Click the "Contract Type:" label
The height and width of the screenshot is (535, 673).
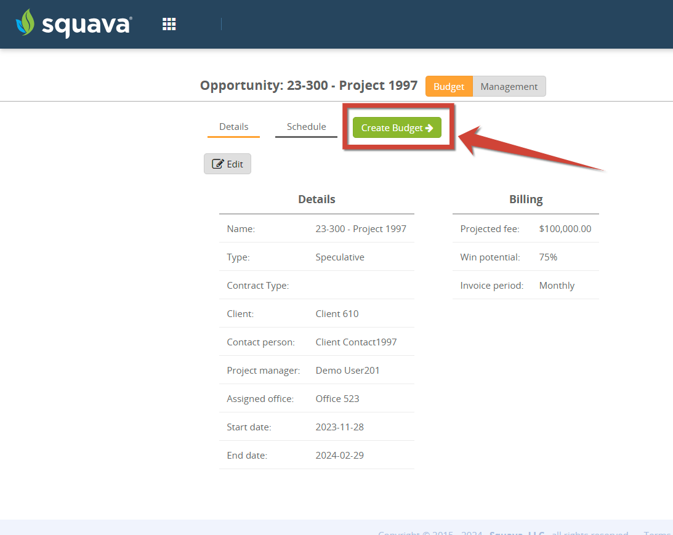point(258,285)
